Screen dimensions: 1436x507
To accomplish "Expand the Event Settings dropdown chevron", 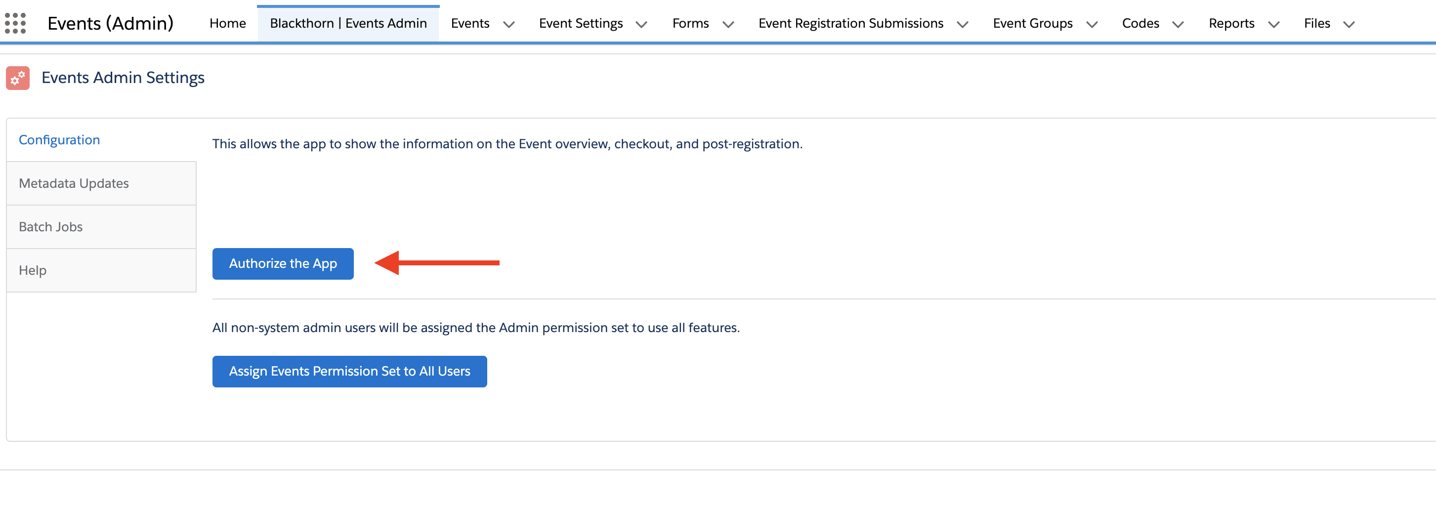I will 641,25.
